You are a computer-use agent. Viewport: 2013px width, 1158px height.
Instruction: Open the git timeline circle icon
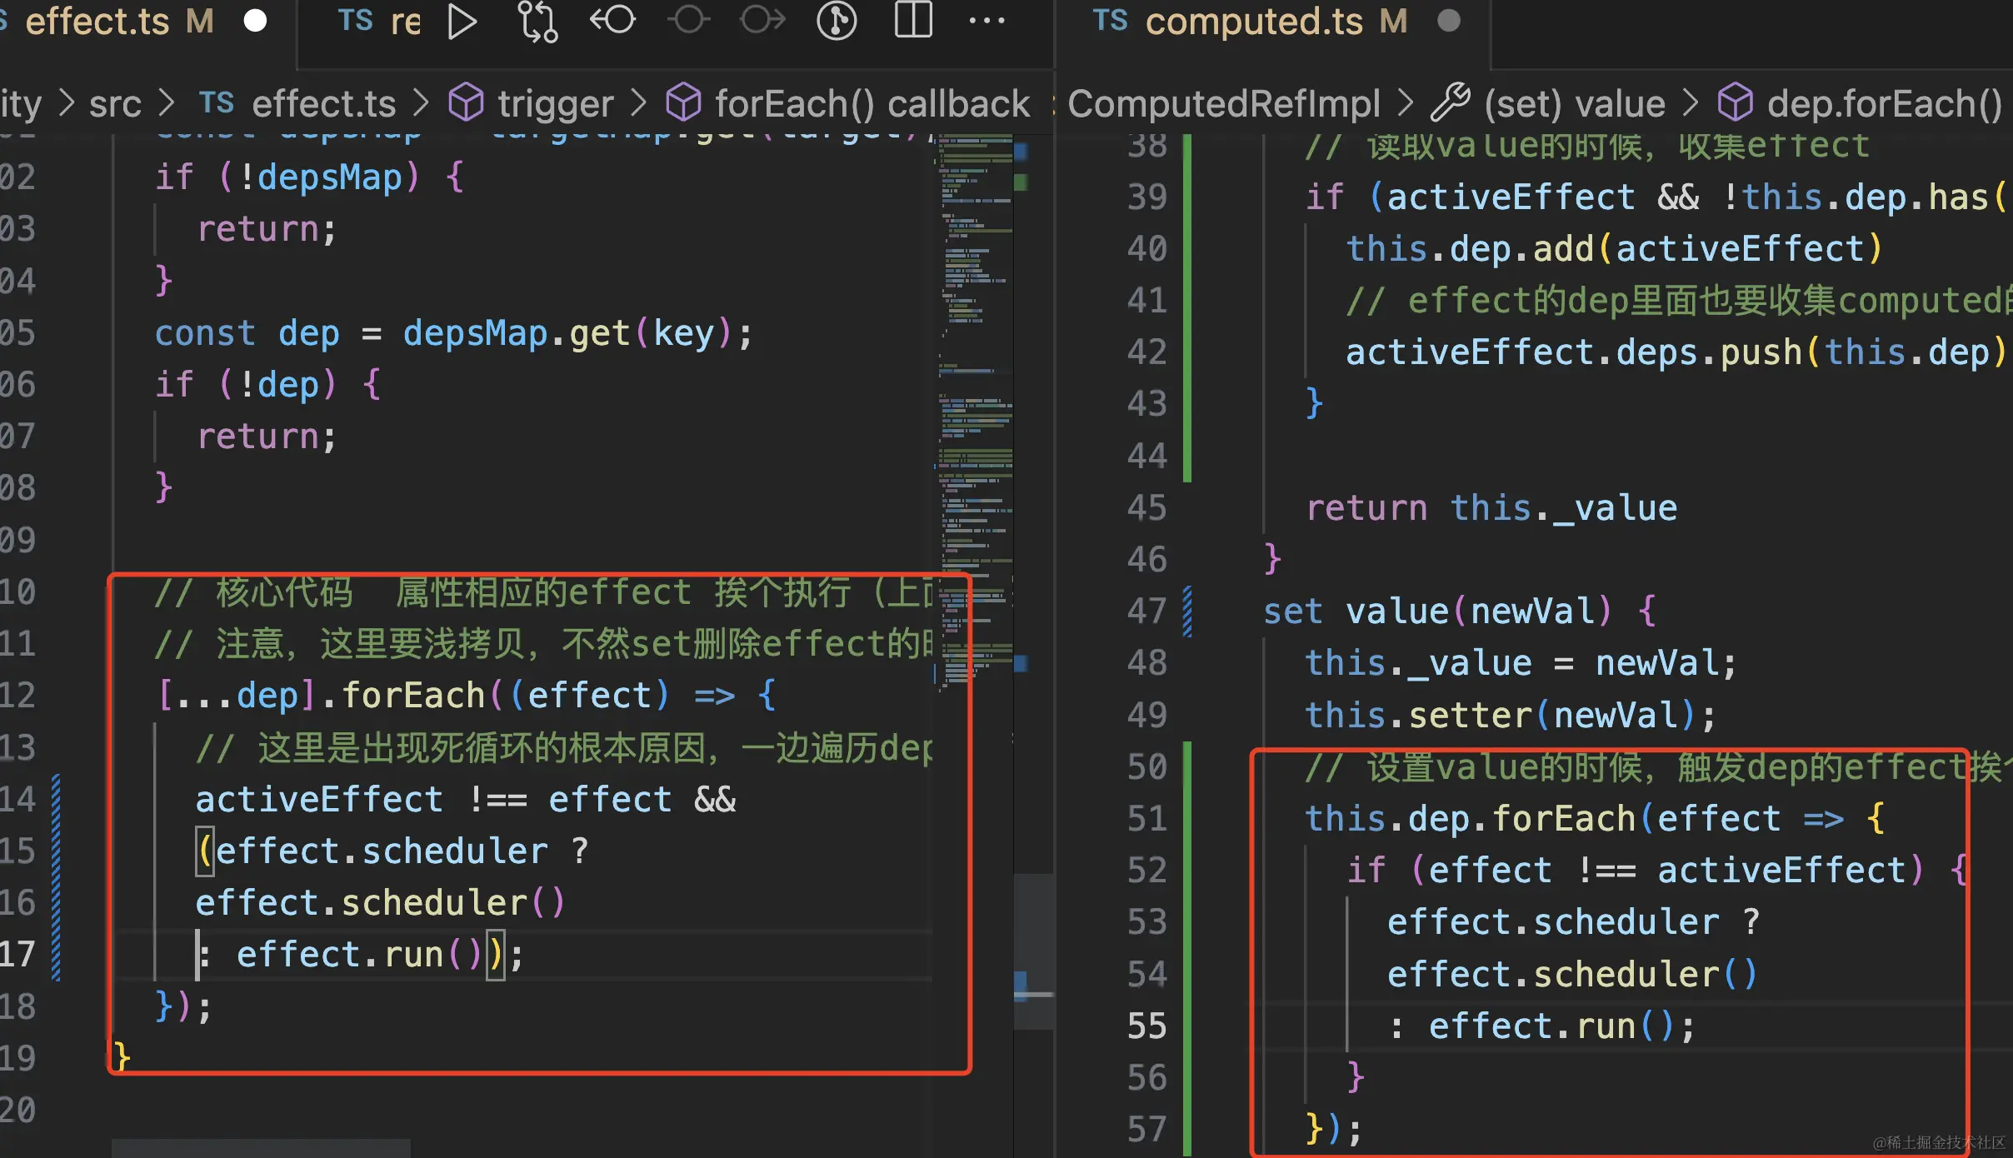(x=837, y=21)
